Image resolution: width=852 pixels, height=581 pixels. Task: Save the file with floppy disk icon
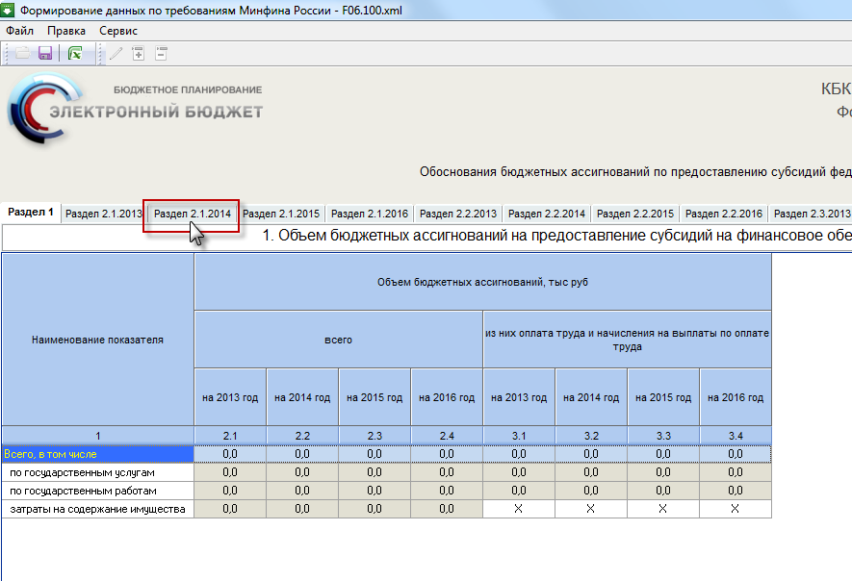click(45, 53)
